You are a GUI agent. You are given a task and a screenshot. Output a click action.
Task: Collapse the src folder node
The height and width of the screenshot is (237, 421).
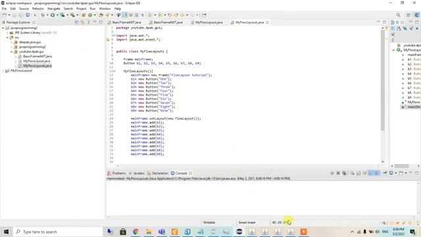tap(7, 38)
